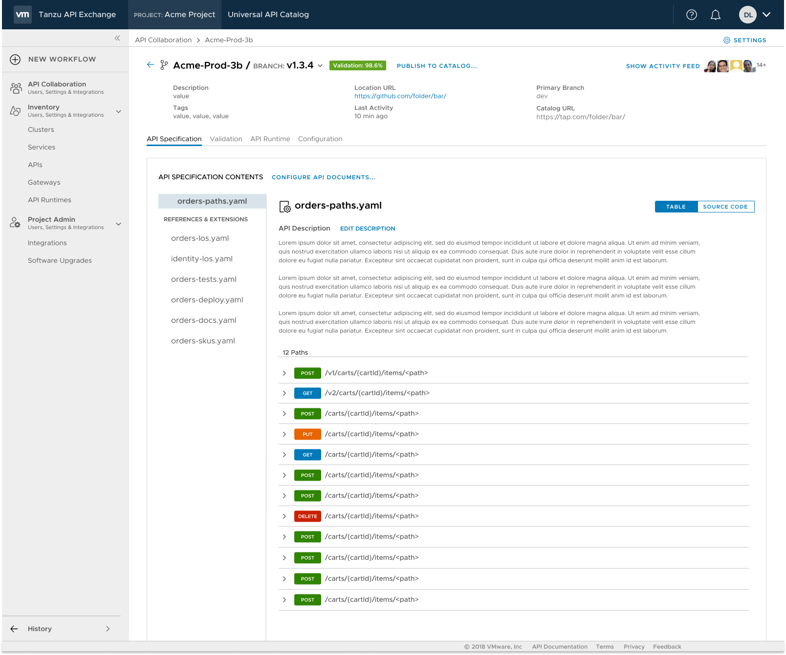Viewport: 786px width, 655px height.
Task: Click the Feedback footer link
Action: [667, 647]
